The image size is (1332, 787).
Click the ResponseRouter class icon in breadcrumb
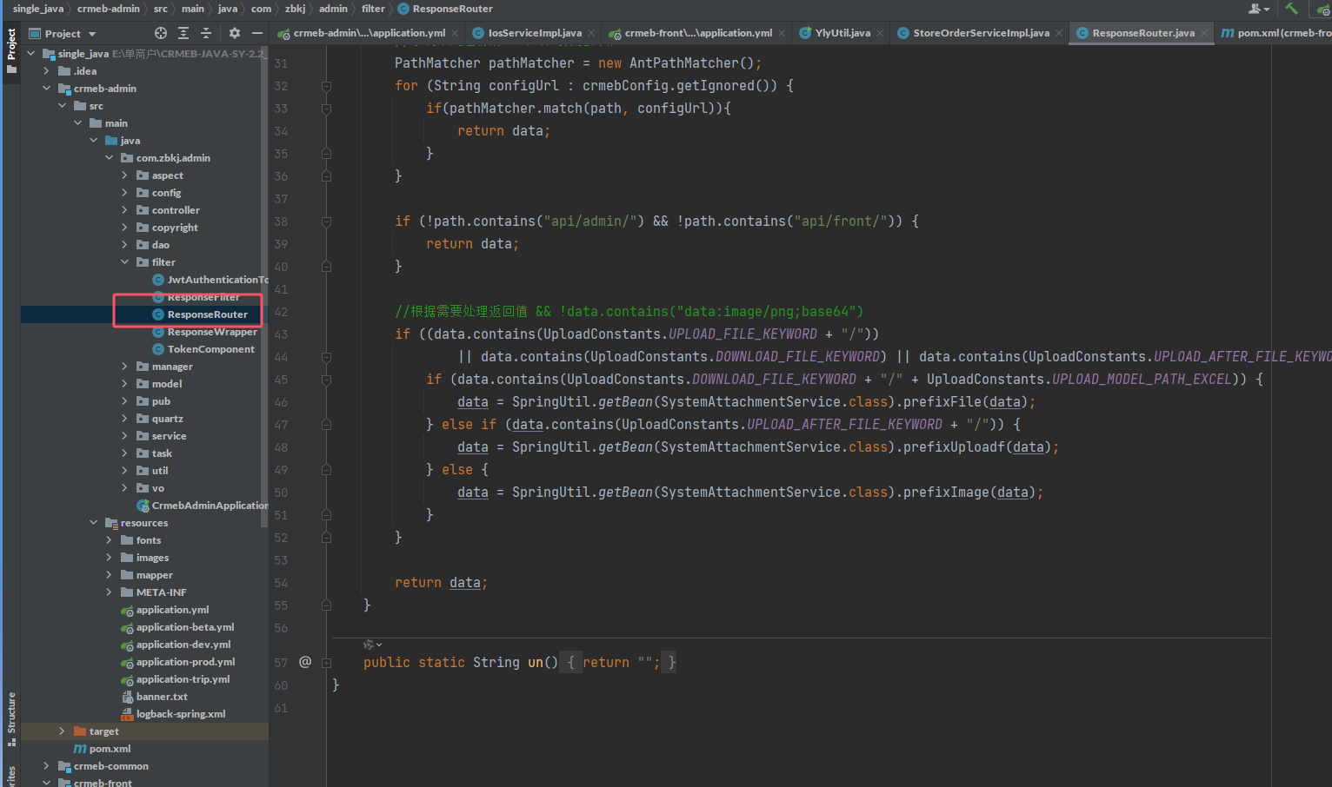(x=403, y=9)
